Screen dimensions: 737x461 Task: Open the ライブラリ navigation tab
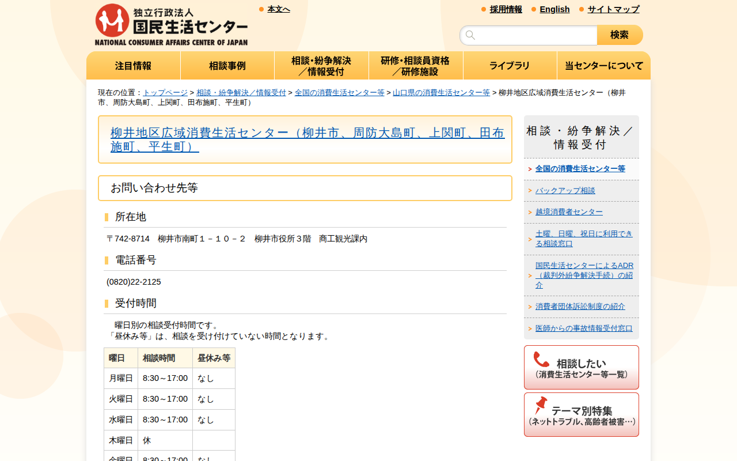510,65
